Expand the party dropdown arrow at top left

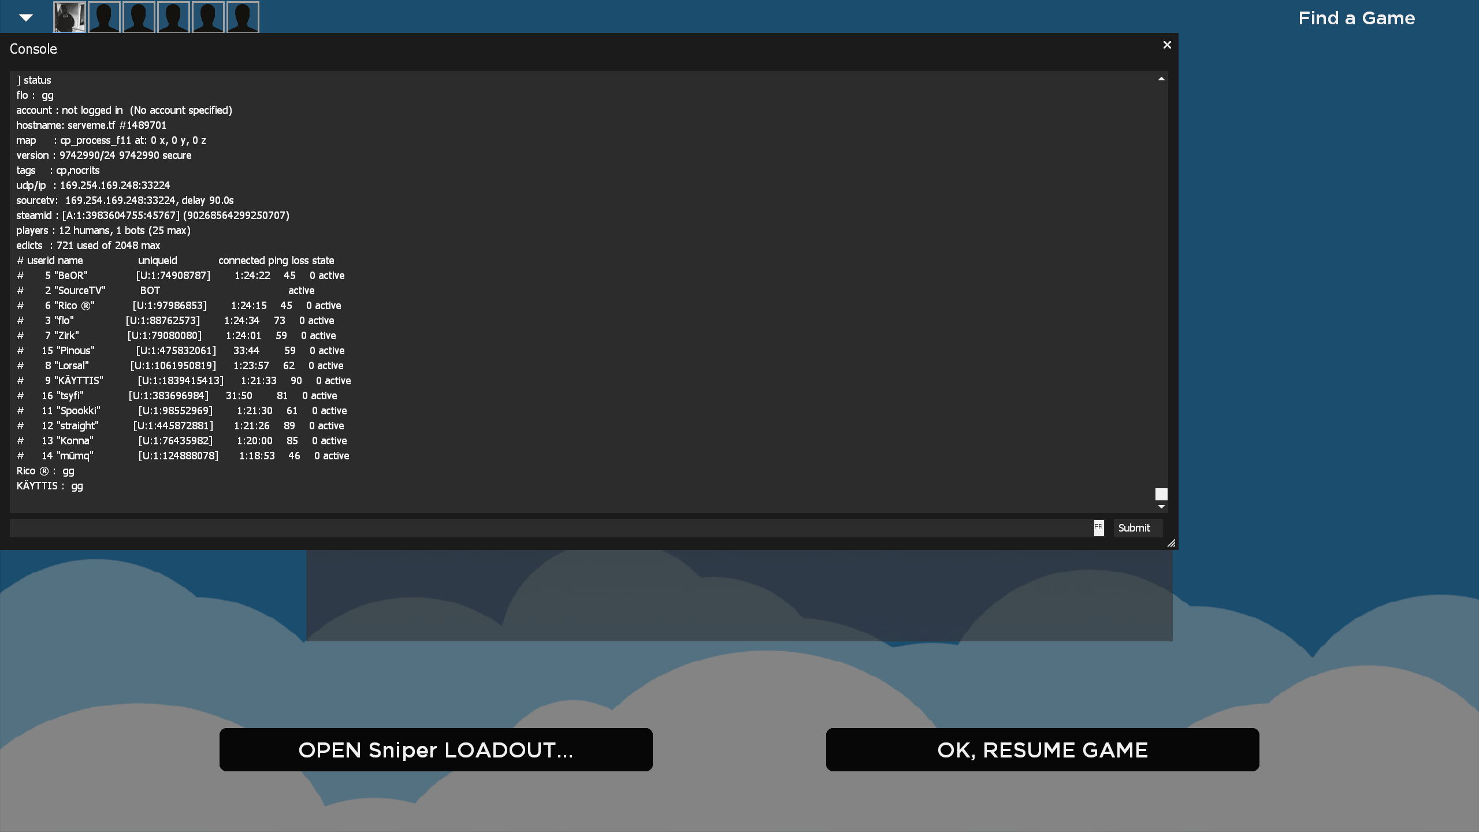tap(26, 17)
